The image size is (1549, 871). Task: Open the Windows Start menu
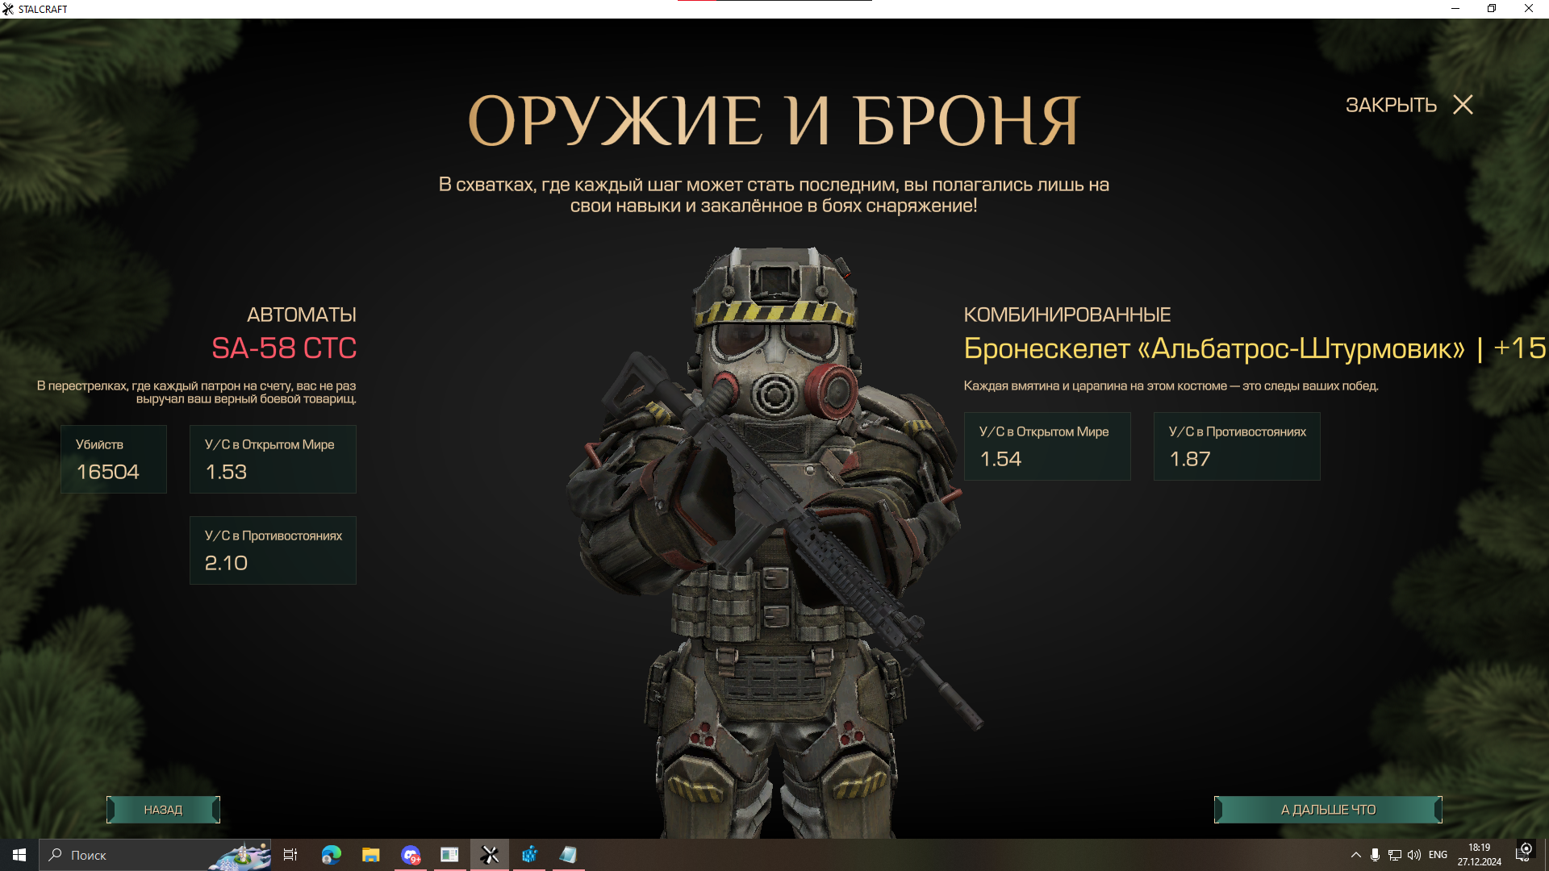pyautogui.click(x=19, y=855)
